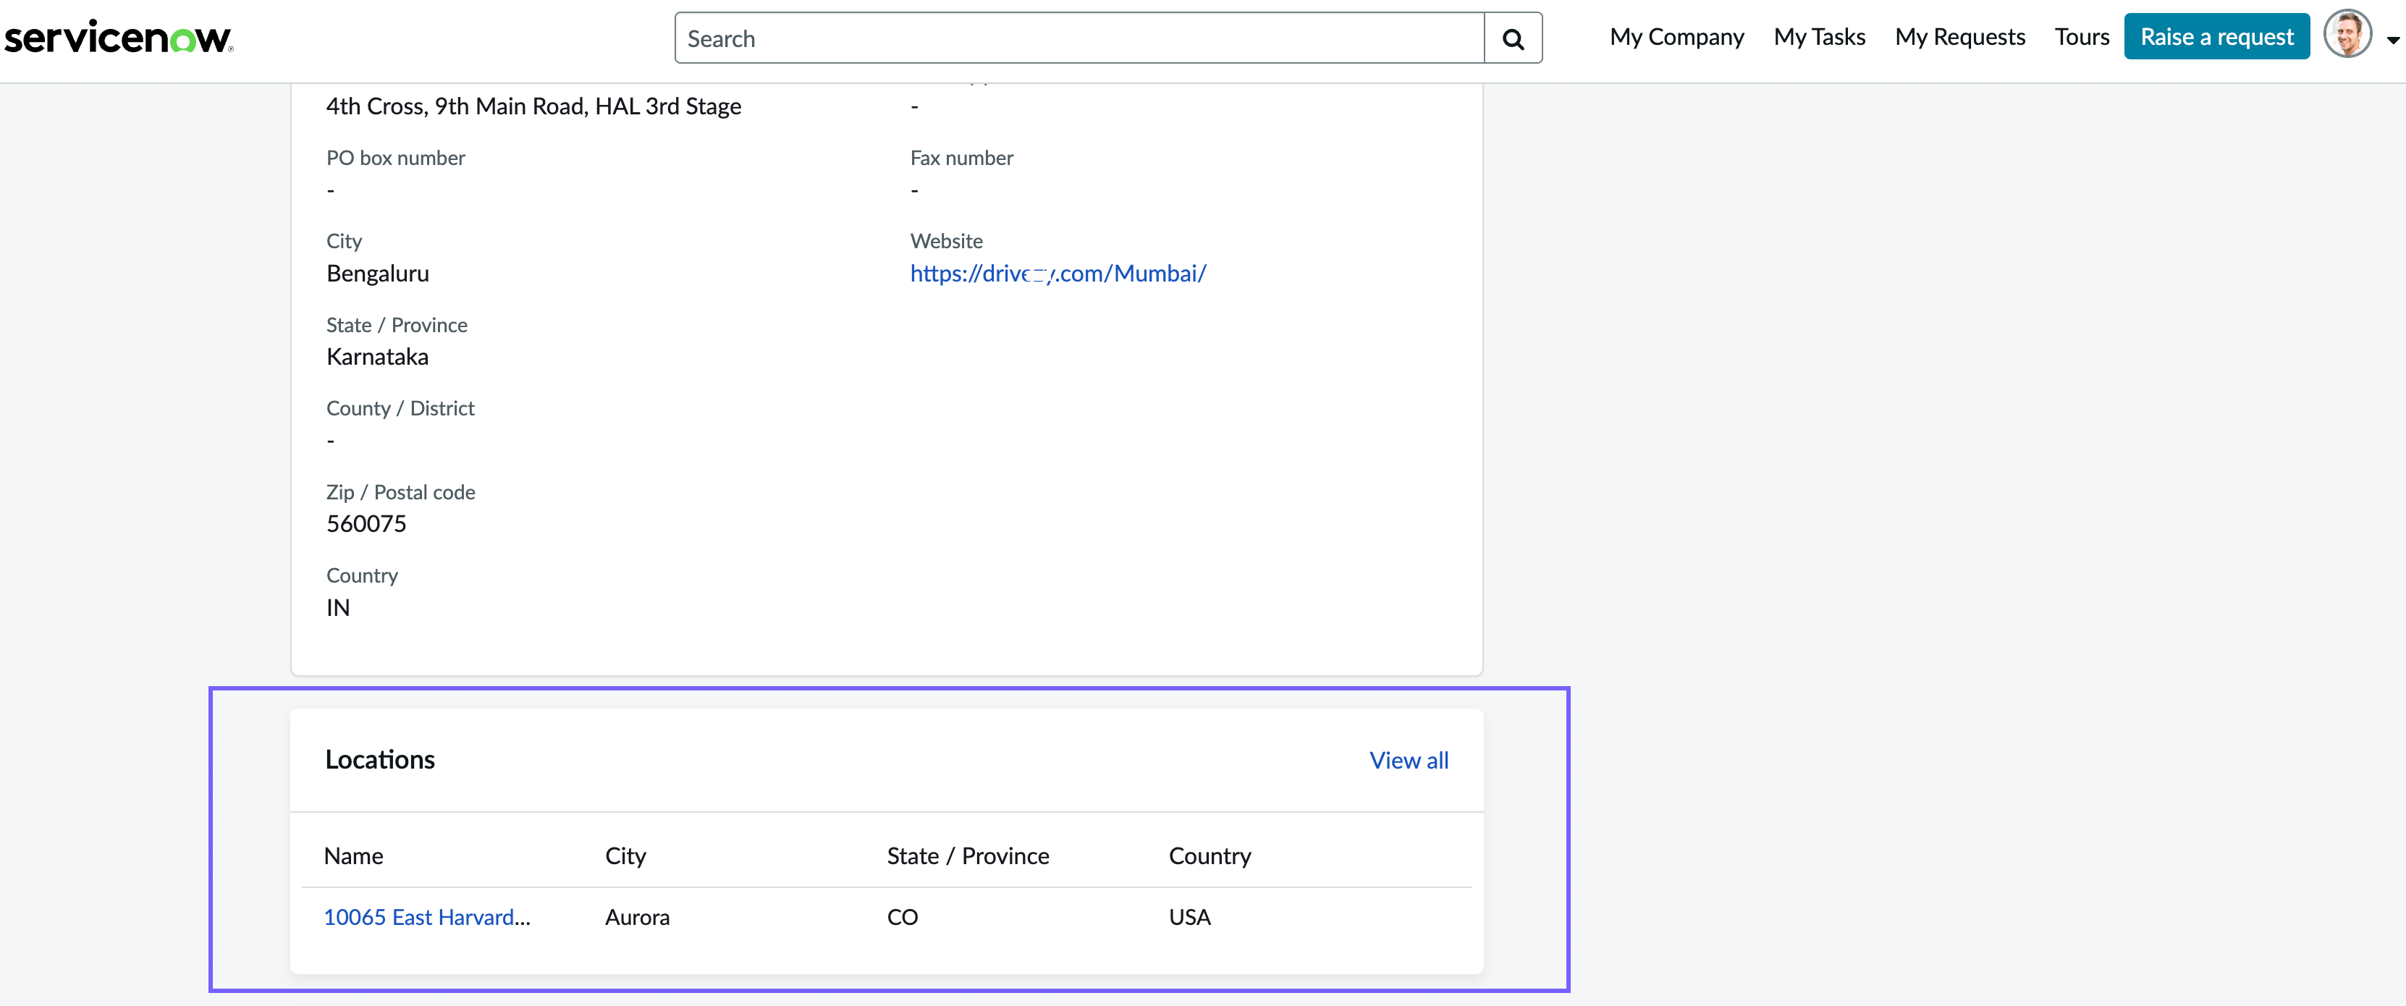Expand the user menu dropdown arrow
Image resolution: width=2406 pixels, height=1006 pixels.
(2393, 39)
